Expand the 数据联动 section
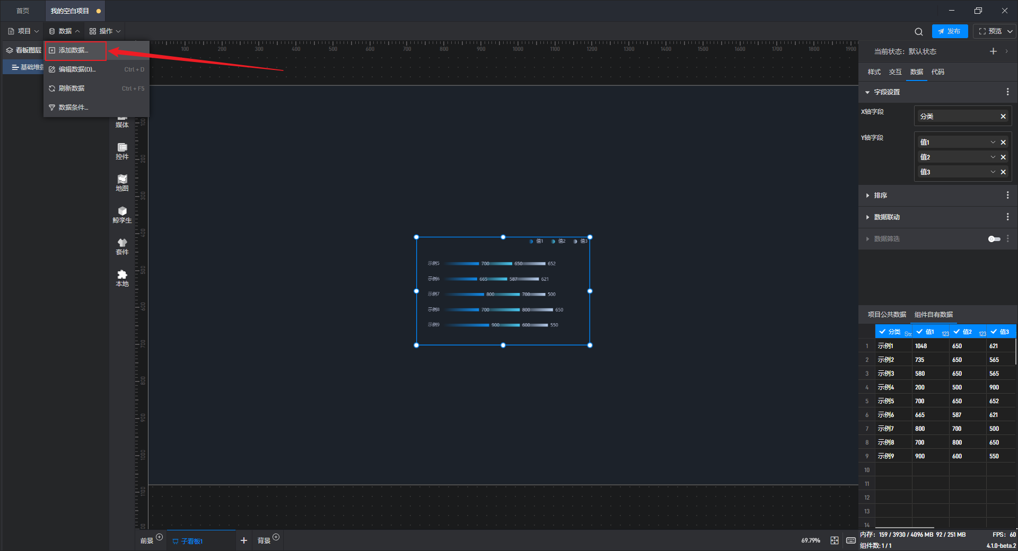This screenshot has width=1018, height=551. click(867, 217)
